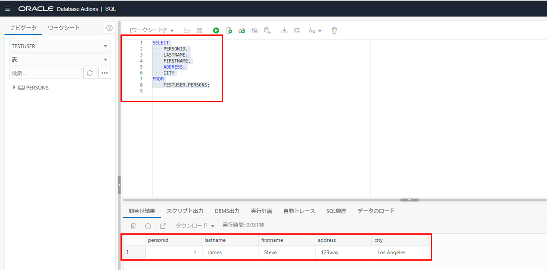The image size is (547, 270).
Task: Click the editor toolbar trash icon
Action: [335, 31]
